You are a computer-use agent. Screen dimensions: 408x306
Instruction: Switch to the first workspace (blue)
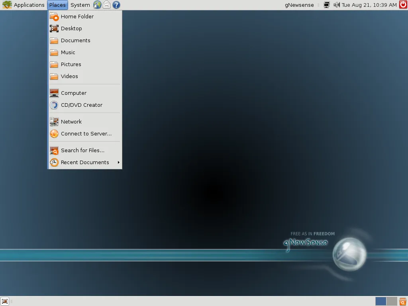coord(381,301)
